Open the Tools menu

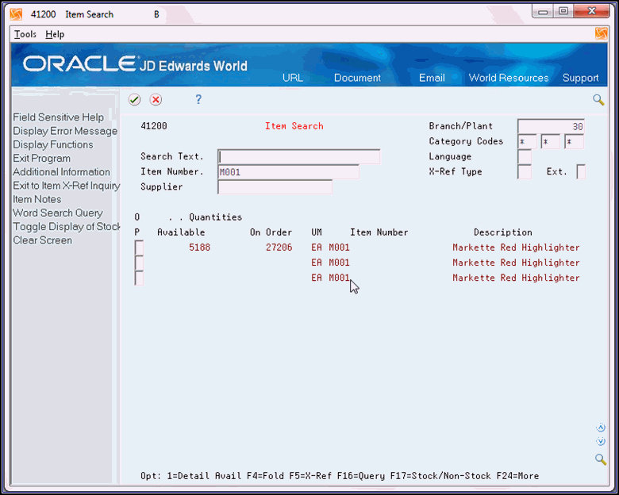(25, 34)
